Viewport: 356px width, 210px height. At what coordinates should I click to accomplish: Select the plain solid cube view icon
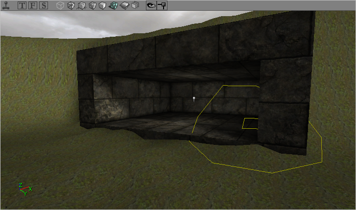click(102, 6)
